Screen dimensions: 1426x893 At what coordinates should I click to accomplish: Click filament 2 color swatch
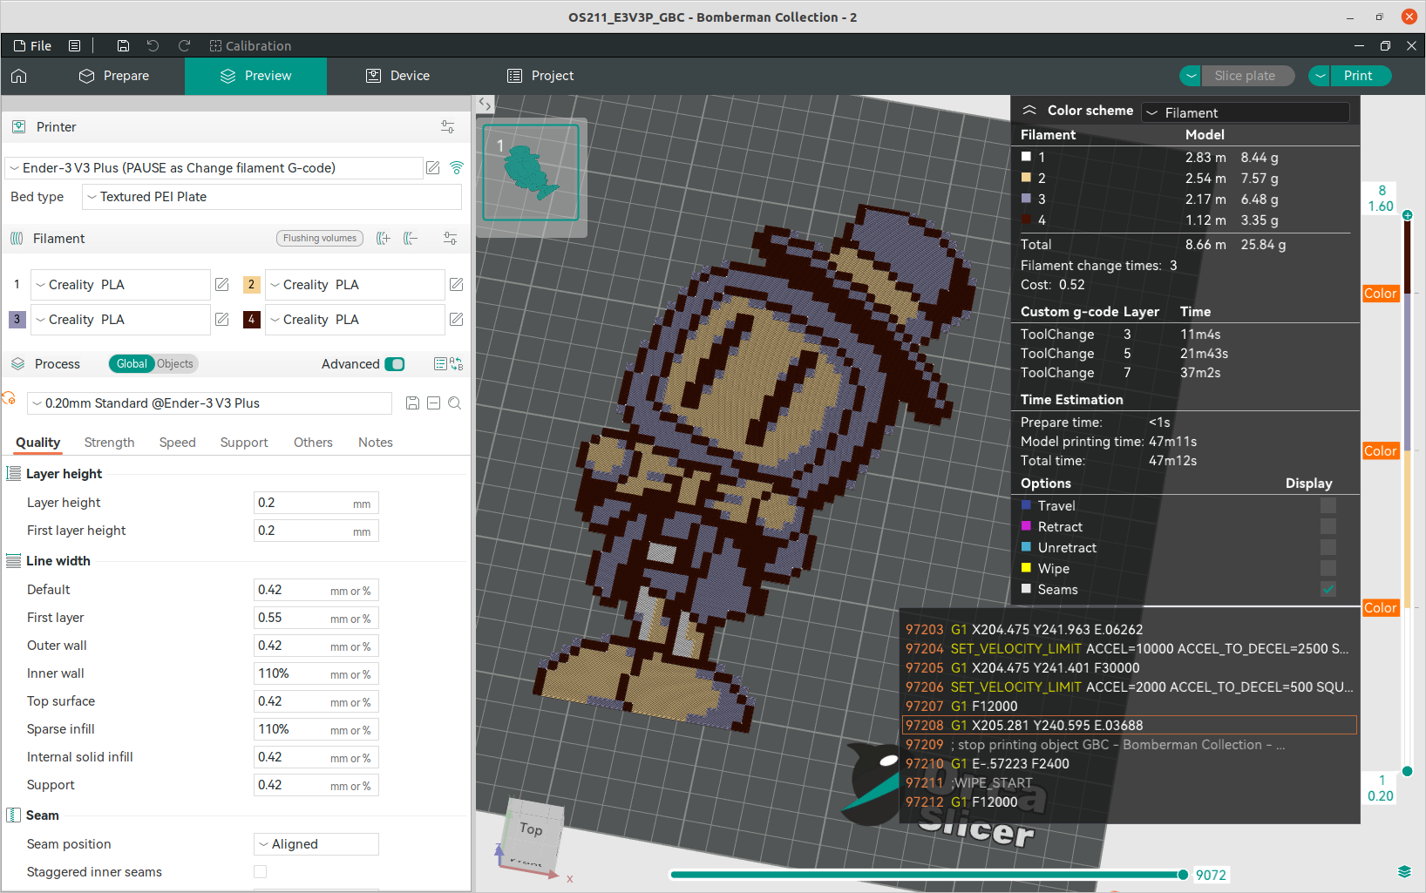251,285
